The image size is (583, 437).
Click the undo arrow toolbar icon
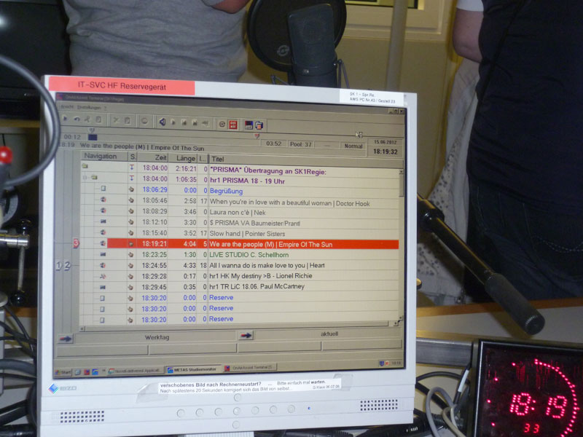coord(77,119)
